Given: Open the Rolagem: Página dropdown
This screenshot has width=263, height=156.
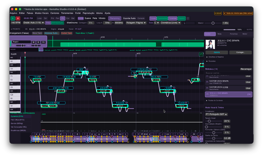Looking at the screenshot, I should (136, 23).
